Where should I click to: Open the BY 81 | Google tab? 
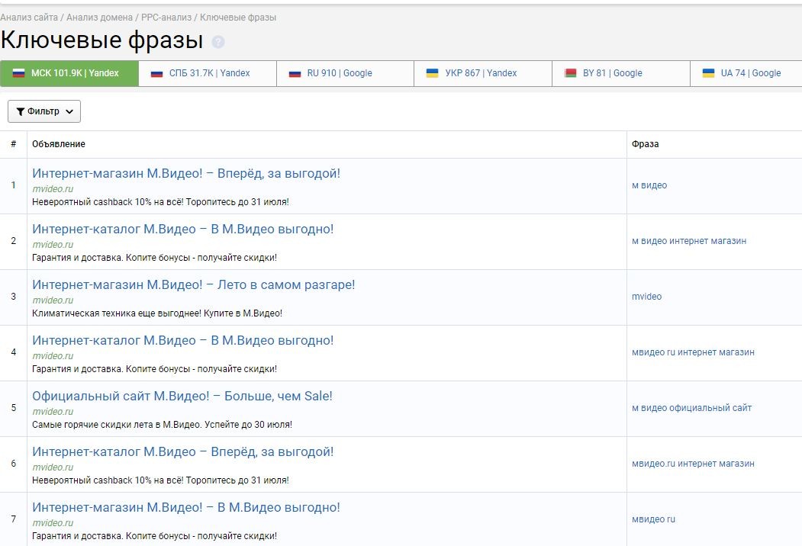point(621,73)
